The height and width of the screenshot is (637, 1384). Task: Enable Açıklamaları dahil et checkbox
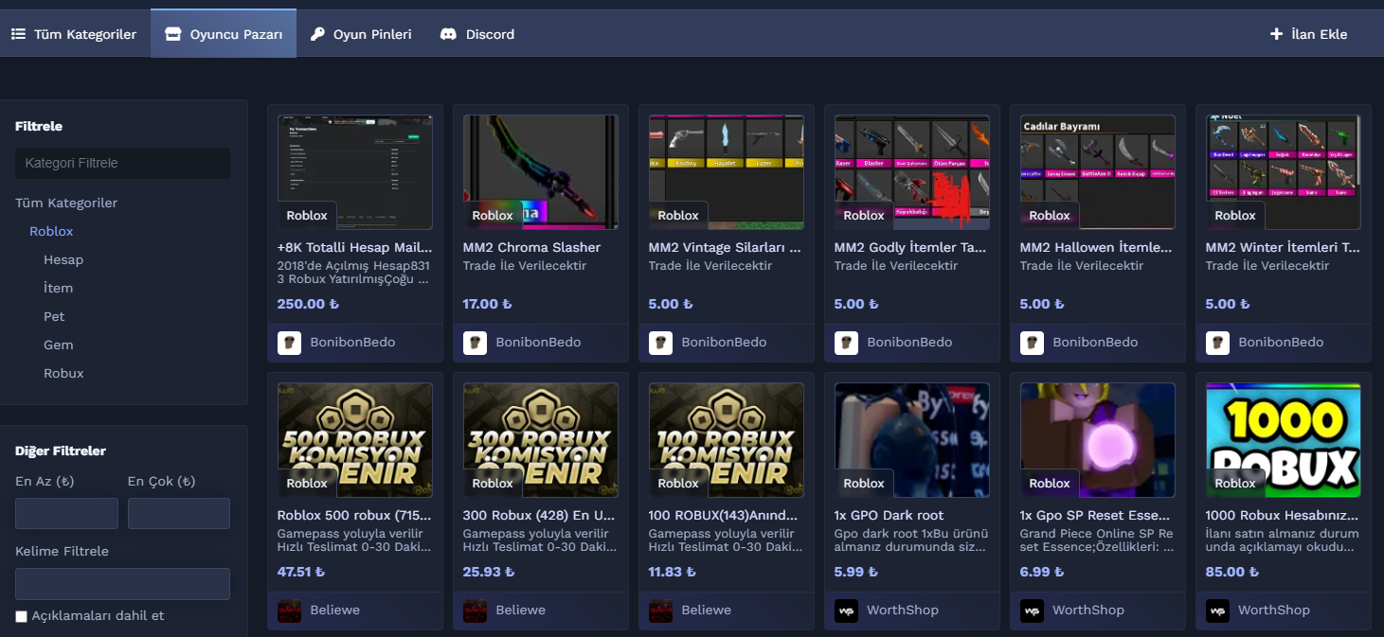[22, 616]
